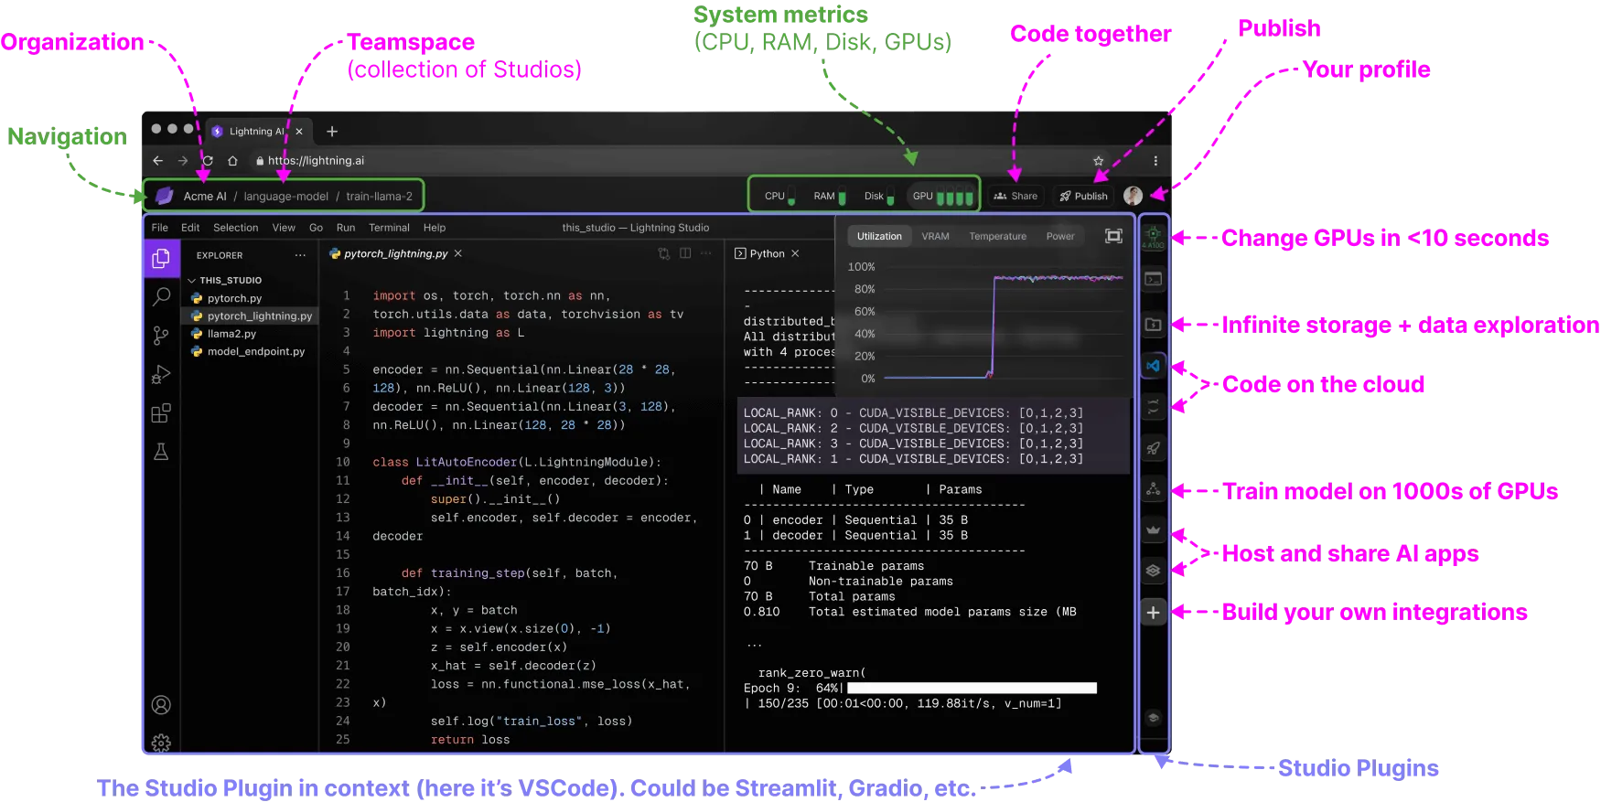Switch to the Utilization metrics tab

[x=879, y=236]
